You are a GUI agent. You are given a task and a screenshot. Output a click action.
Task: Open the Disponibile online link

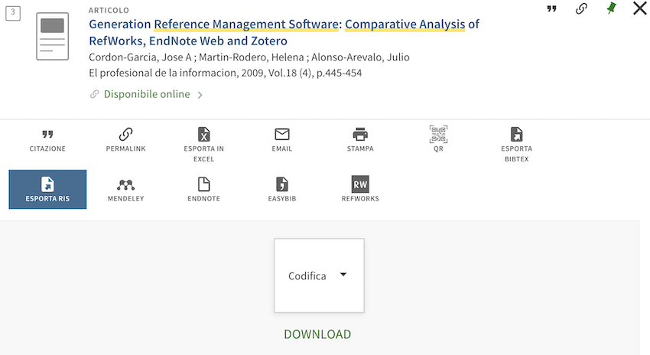tap(147, 94)
